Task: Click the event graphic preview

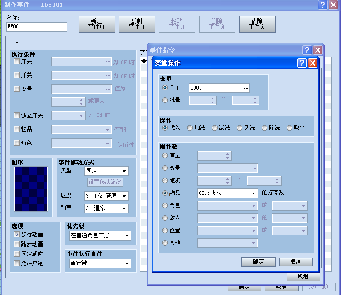Action: tap(31, 189)
